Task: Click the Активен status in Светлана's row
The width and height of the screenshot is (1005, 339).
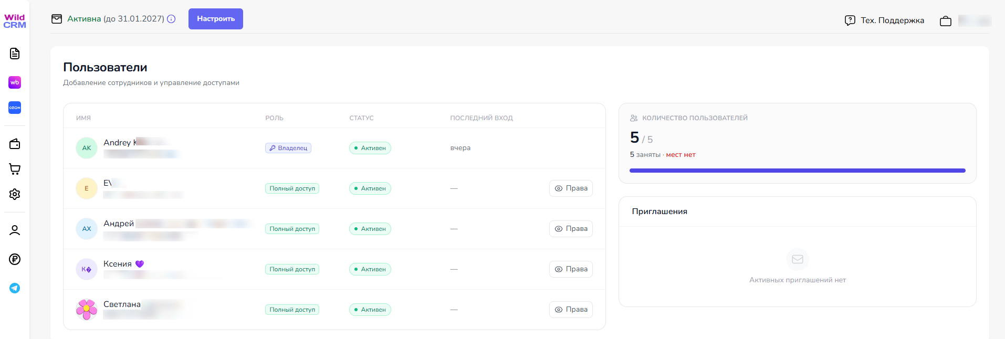Action: [x=370, y=310]
